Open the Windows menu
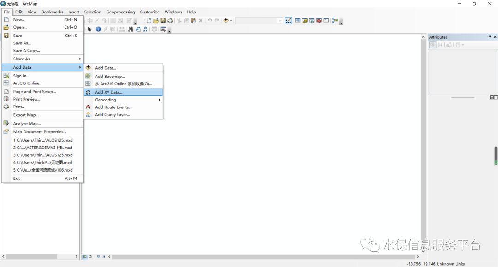 [x=173, y=12]
